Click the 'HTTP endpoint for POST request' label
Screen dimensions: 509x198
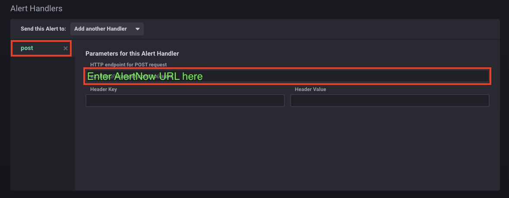[x=128, y=65]
